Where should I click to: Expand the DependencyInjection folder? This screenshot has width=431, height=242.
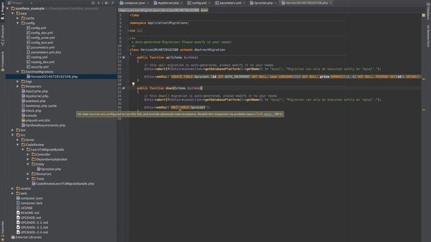pyautogui.click(x=28, y=159)
